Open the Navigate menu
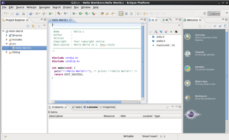Screen dimensions: 229x140 pos(44,7)
